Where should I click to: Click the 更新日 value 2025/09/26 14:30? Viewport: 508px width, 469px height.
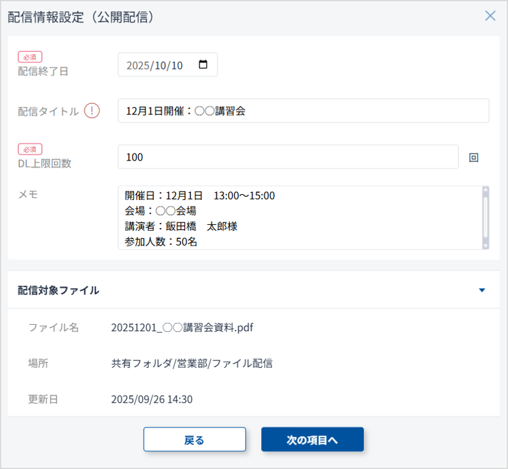pos(151,399)
